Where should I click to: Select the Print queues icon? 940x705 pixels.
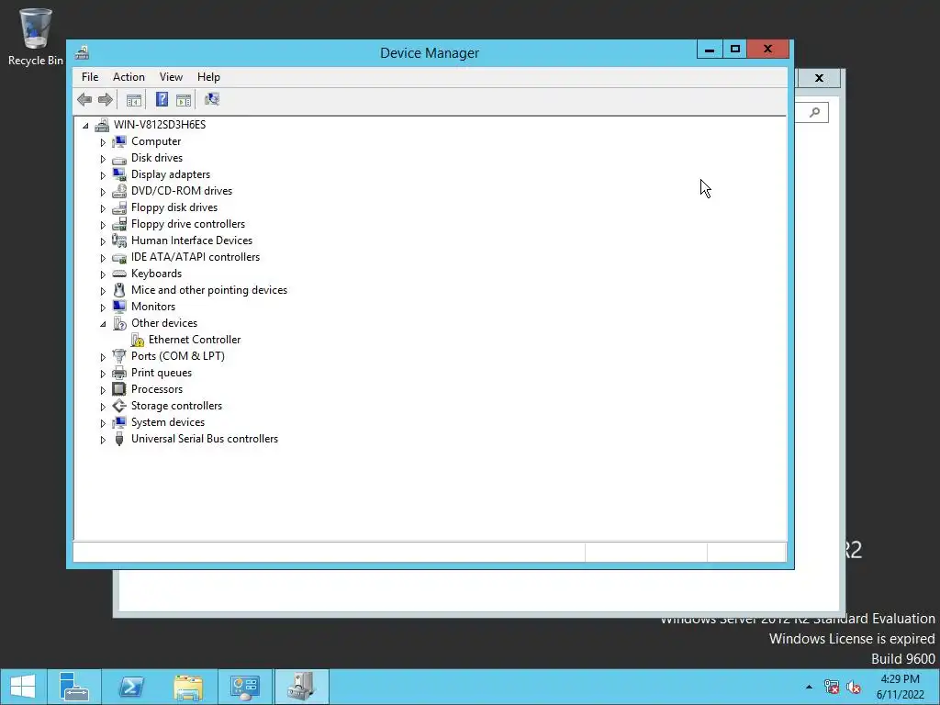[119, 373]
